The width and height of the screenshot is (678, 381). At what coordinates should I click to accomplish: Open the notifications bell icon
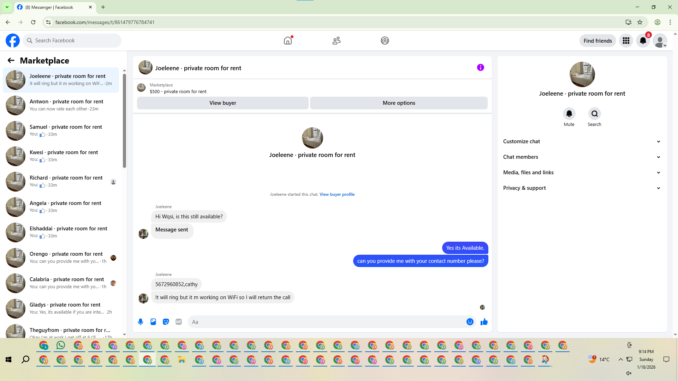tap(643, 41)
